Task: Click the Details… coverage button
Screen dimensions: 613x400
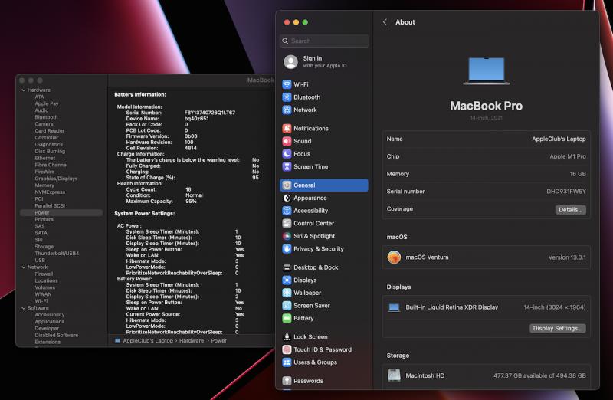Action: pos(570,209)
